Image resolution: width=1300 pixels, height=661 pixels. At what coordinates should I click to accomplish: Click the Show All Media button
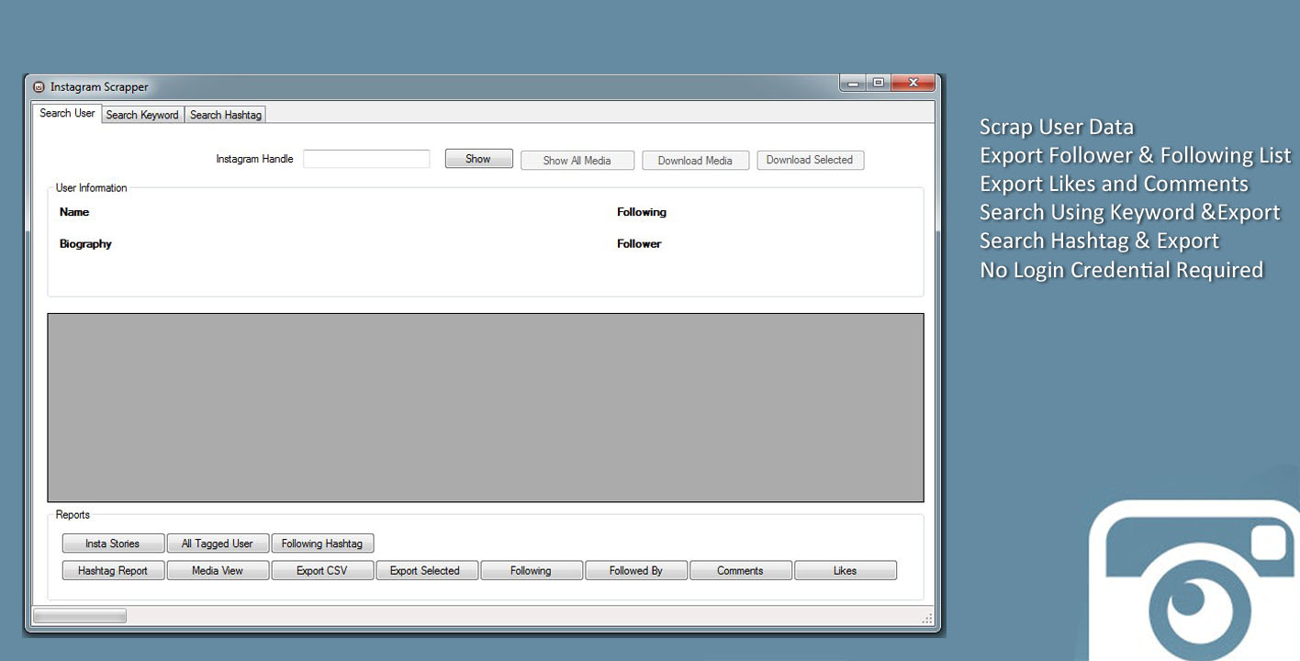point(577,161)
